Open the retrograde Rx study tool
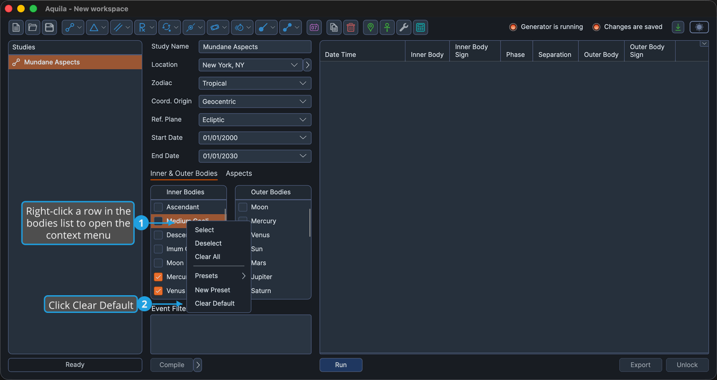 tap(146, 27)
